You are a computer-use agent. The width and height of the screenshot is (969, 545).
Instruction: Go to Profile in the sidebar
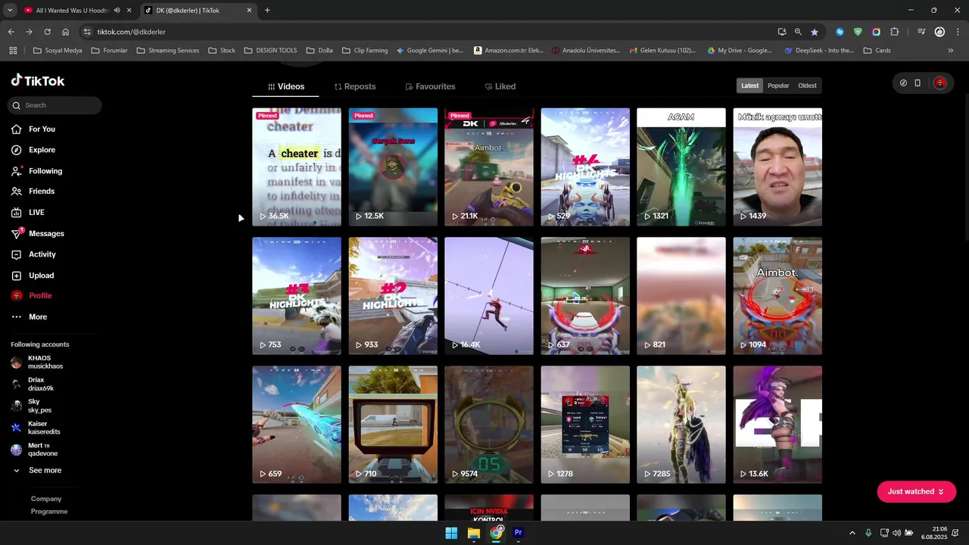tap(32, 296)
